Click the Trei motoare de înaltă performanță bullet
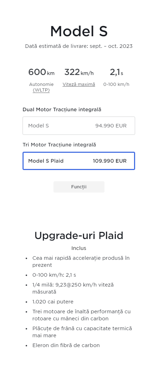 pyautogui.click(x=82, y=315)
